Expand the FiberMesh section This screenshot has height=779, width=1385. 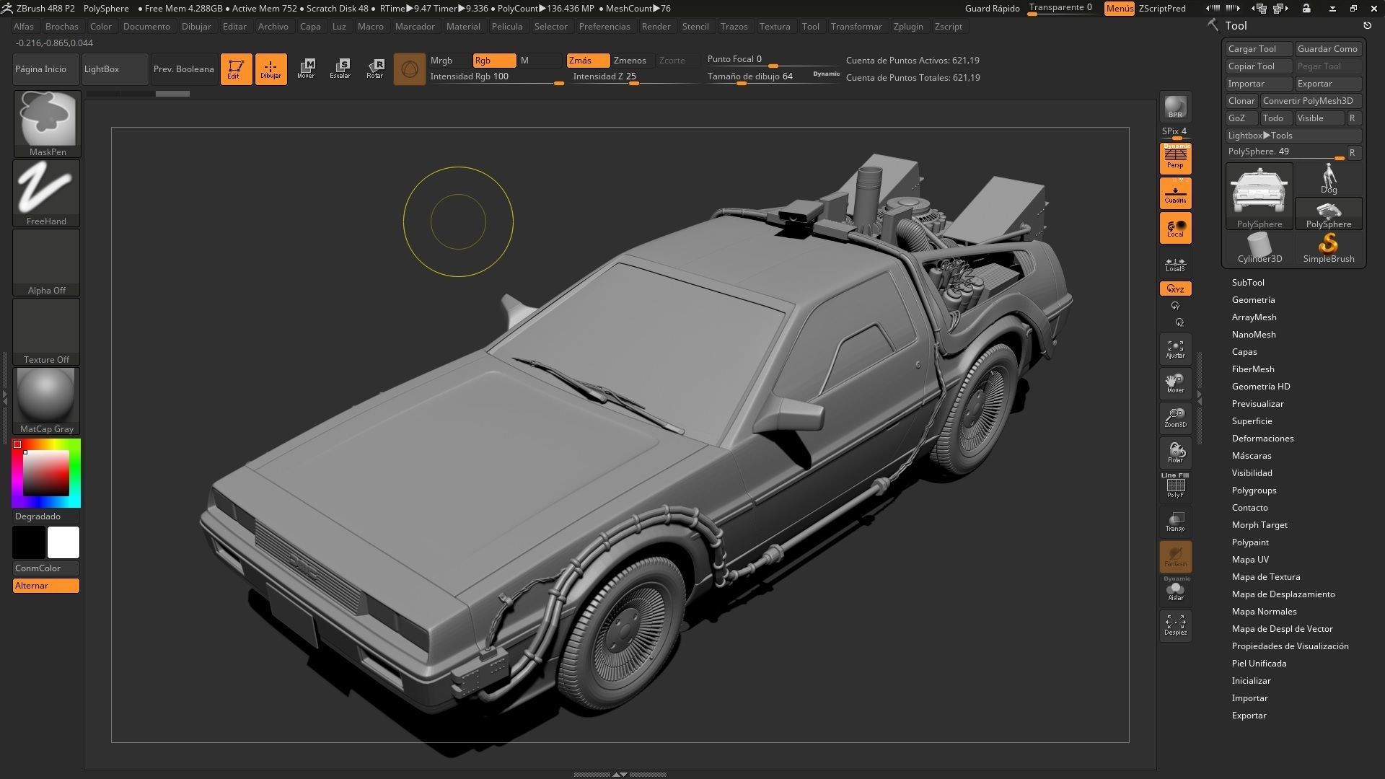coord(1253,369)
